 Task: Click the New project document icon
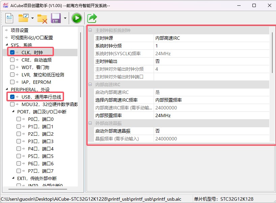click(x=9, y=18)
